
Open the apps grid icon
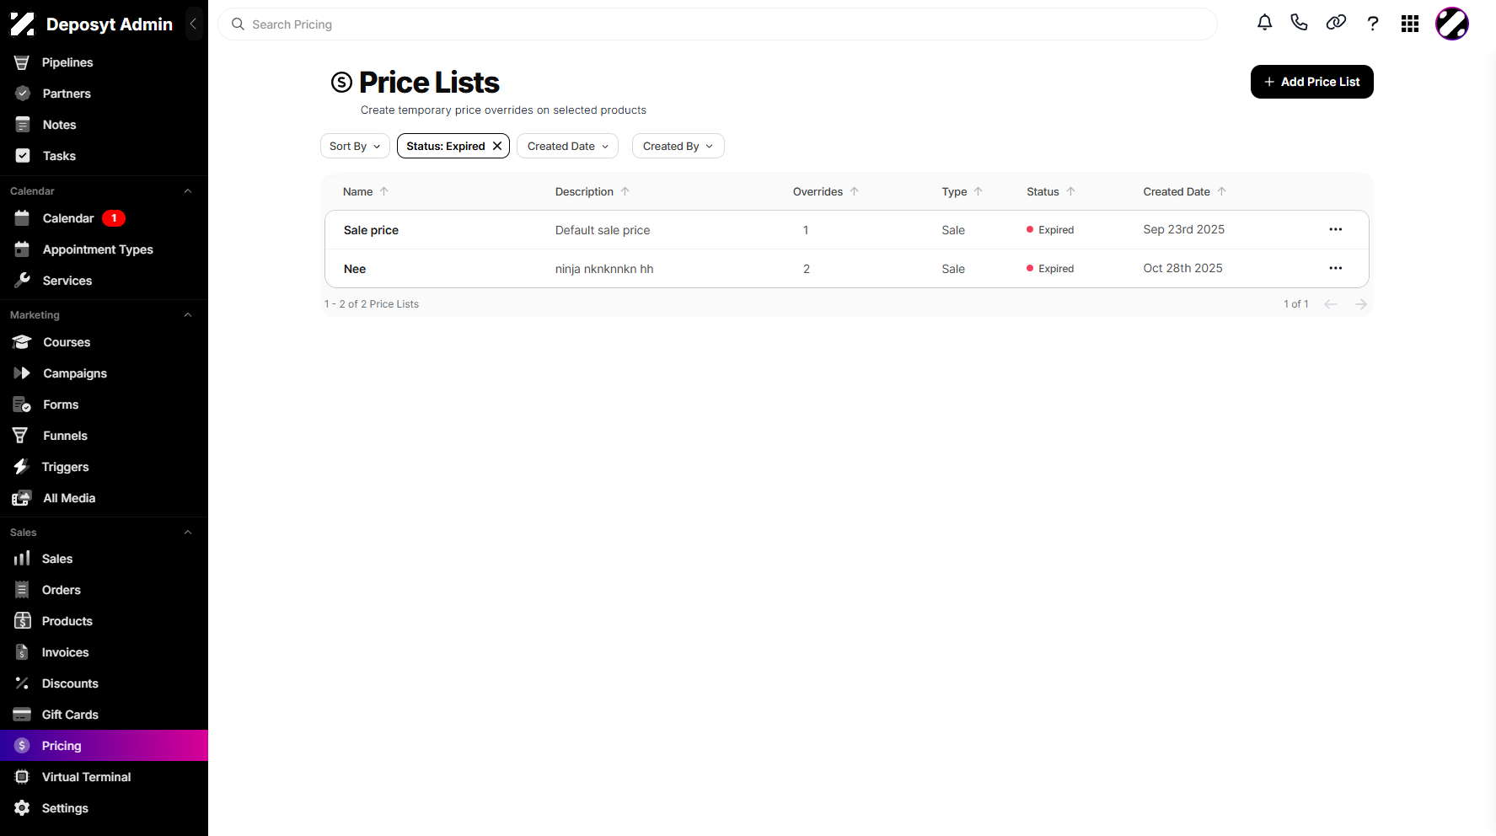click(x=1410, y=24)
